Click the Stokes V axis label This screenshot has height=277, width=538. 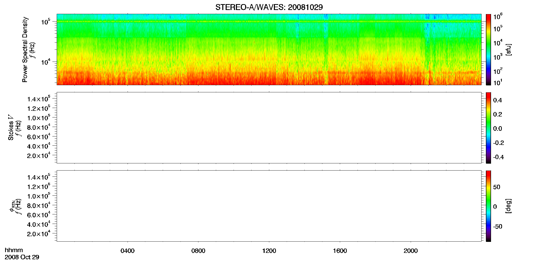(11, 128)
